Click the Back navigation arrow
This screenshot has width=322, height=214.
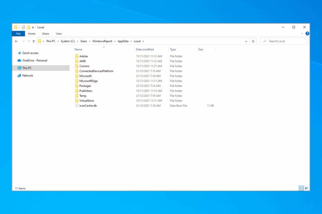(16, 41)
